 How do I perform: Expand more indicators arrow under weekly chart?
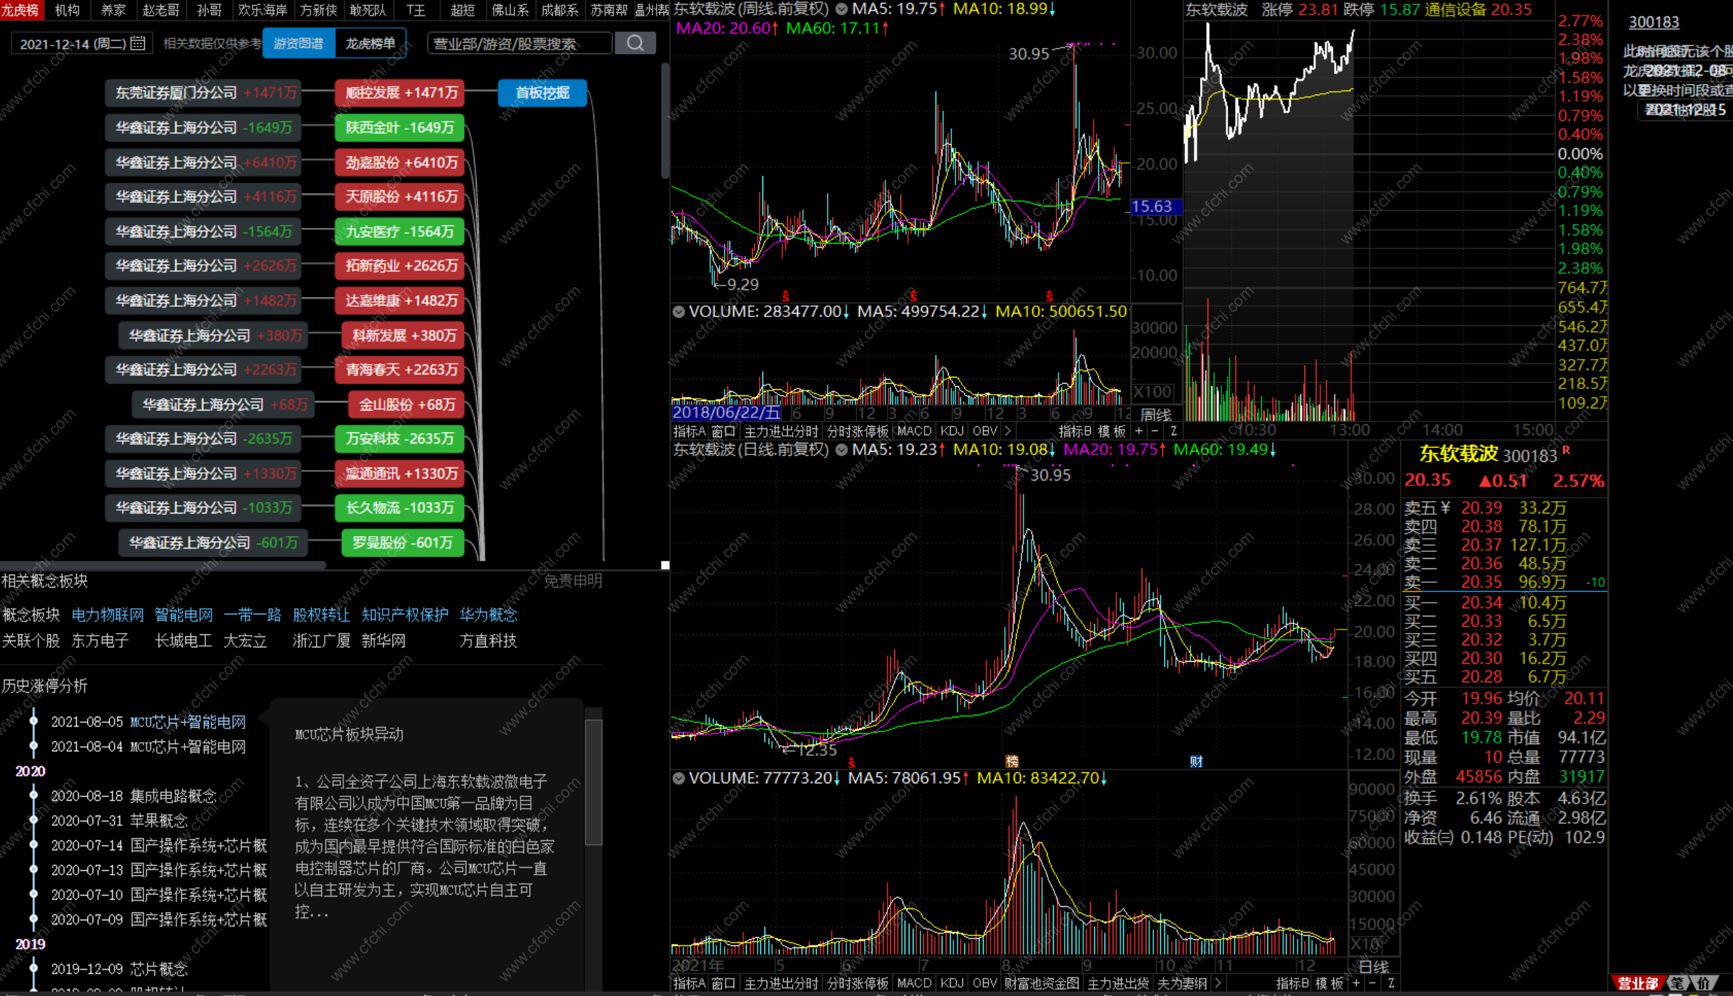click(1008, 431)
